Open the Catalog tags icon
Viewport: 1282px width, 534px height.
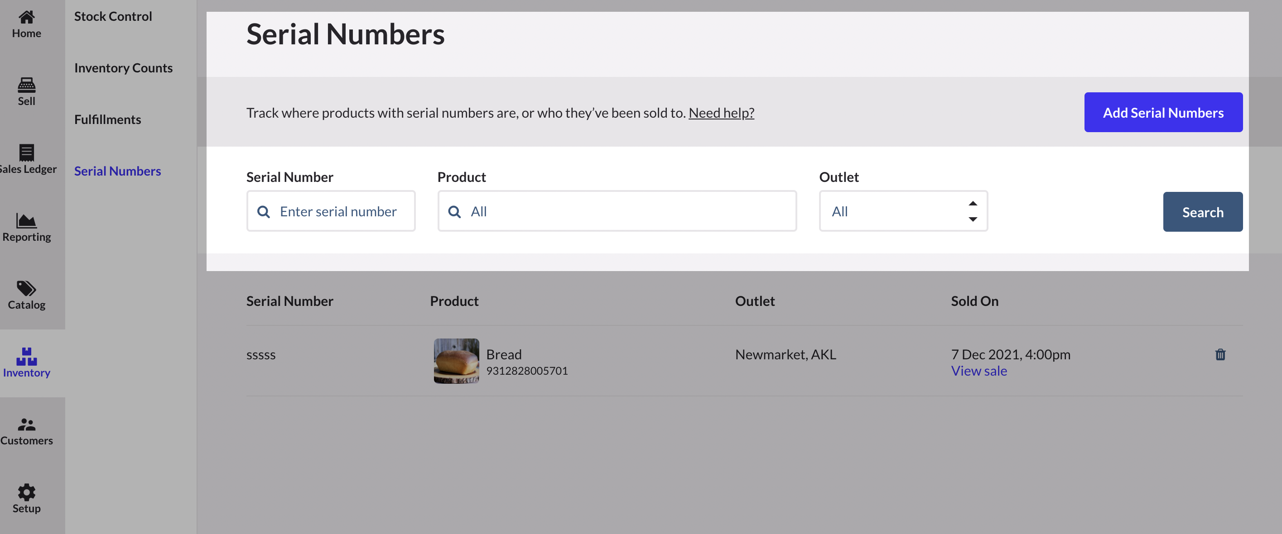(26, 288)
